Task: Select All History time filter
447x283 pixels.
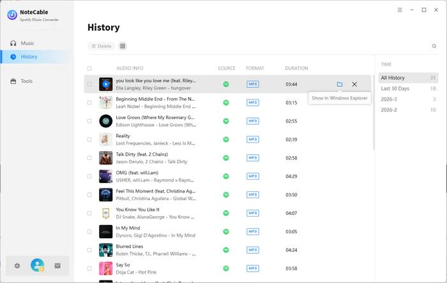Action: (408, 78)
